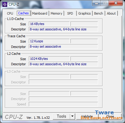Image resolution: width=125 pixels, height=123 pixels.
Task: Click L2 Cache size 1024 KBytes field
Action: click(49, 59)
